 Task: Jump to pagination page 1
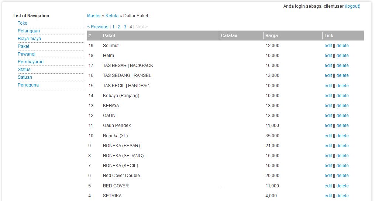113,27
